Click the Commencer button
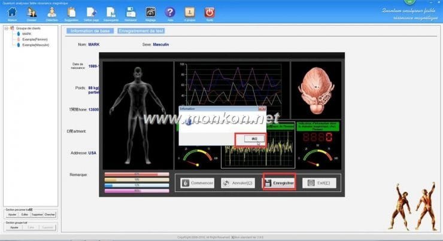Viewport: 443px width, 241px height. point(197,183)
